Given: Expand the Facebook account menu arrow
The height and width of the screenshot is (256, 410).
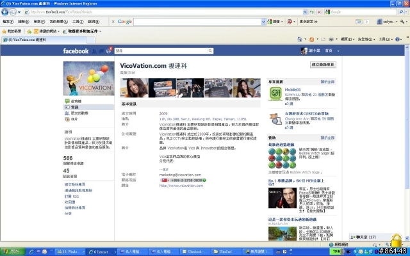Looking at the screenshot, I should click(338, 51).
